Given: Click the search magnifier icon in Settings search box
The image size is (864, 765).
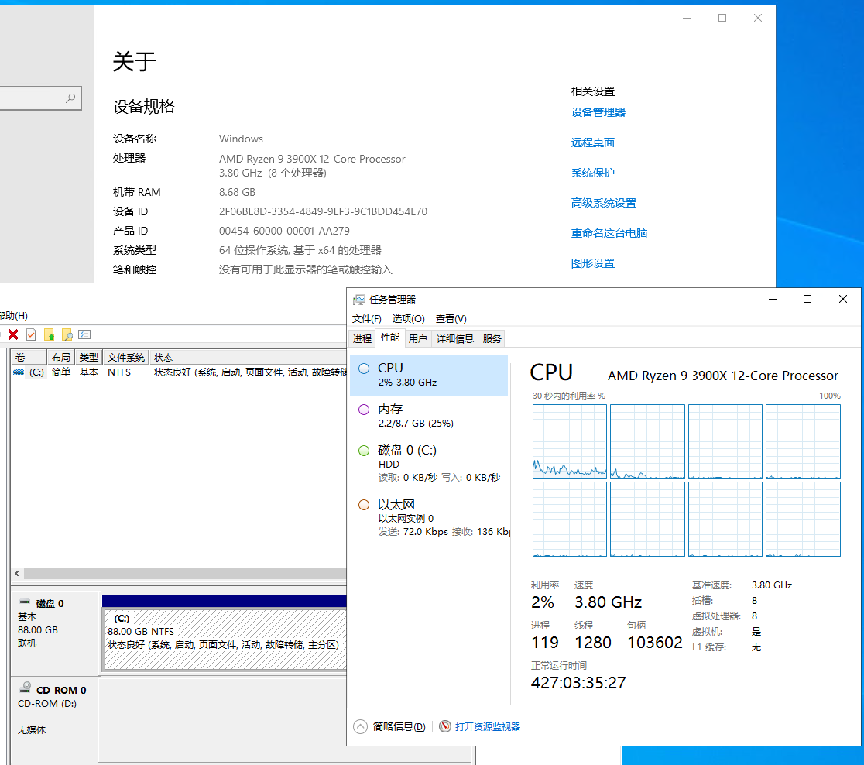Looking at the screenshot, I should (70, 98).
